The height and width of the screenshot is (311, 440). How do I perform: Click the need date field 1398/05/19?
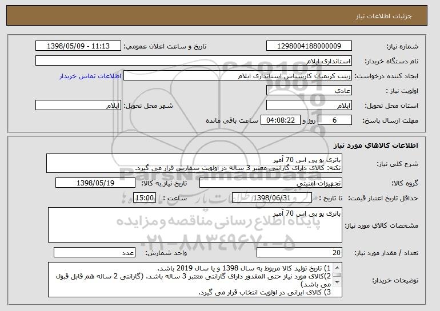[95, 183]
